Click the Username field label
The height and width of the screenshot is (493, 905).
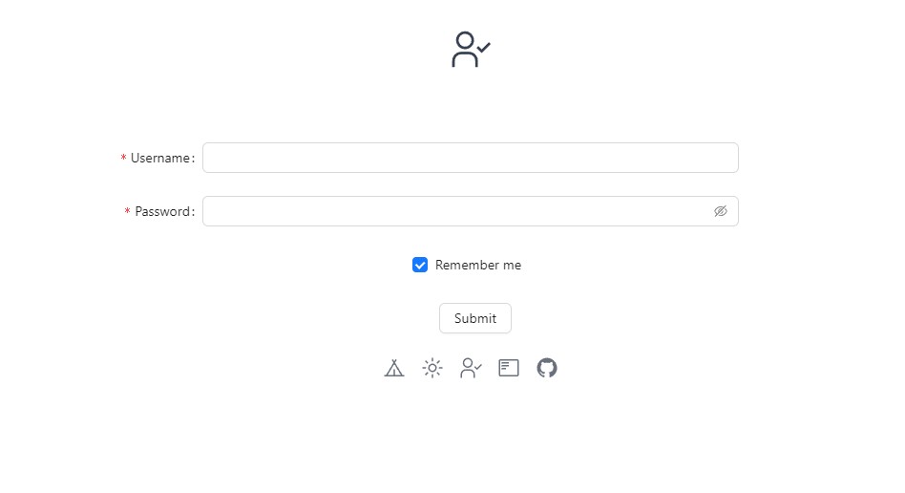tap(160, 158)
